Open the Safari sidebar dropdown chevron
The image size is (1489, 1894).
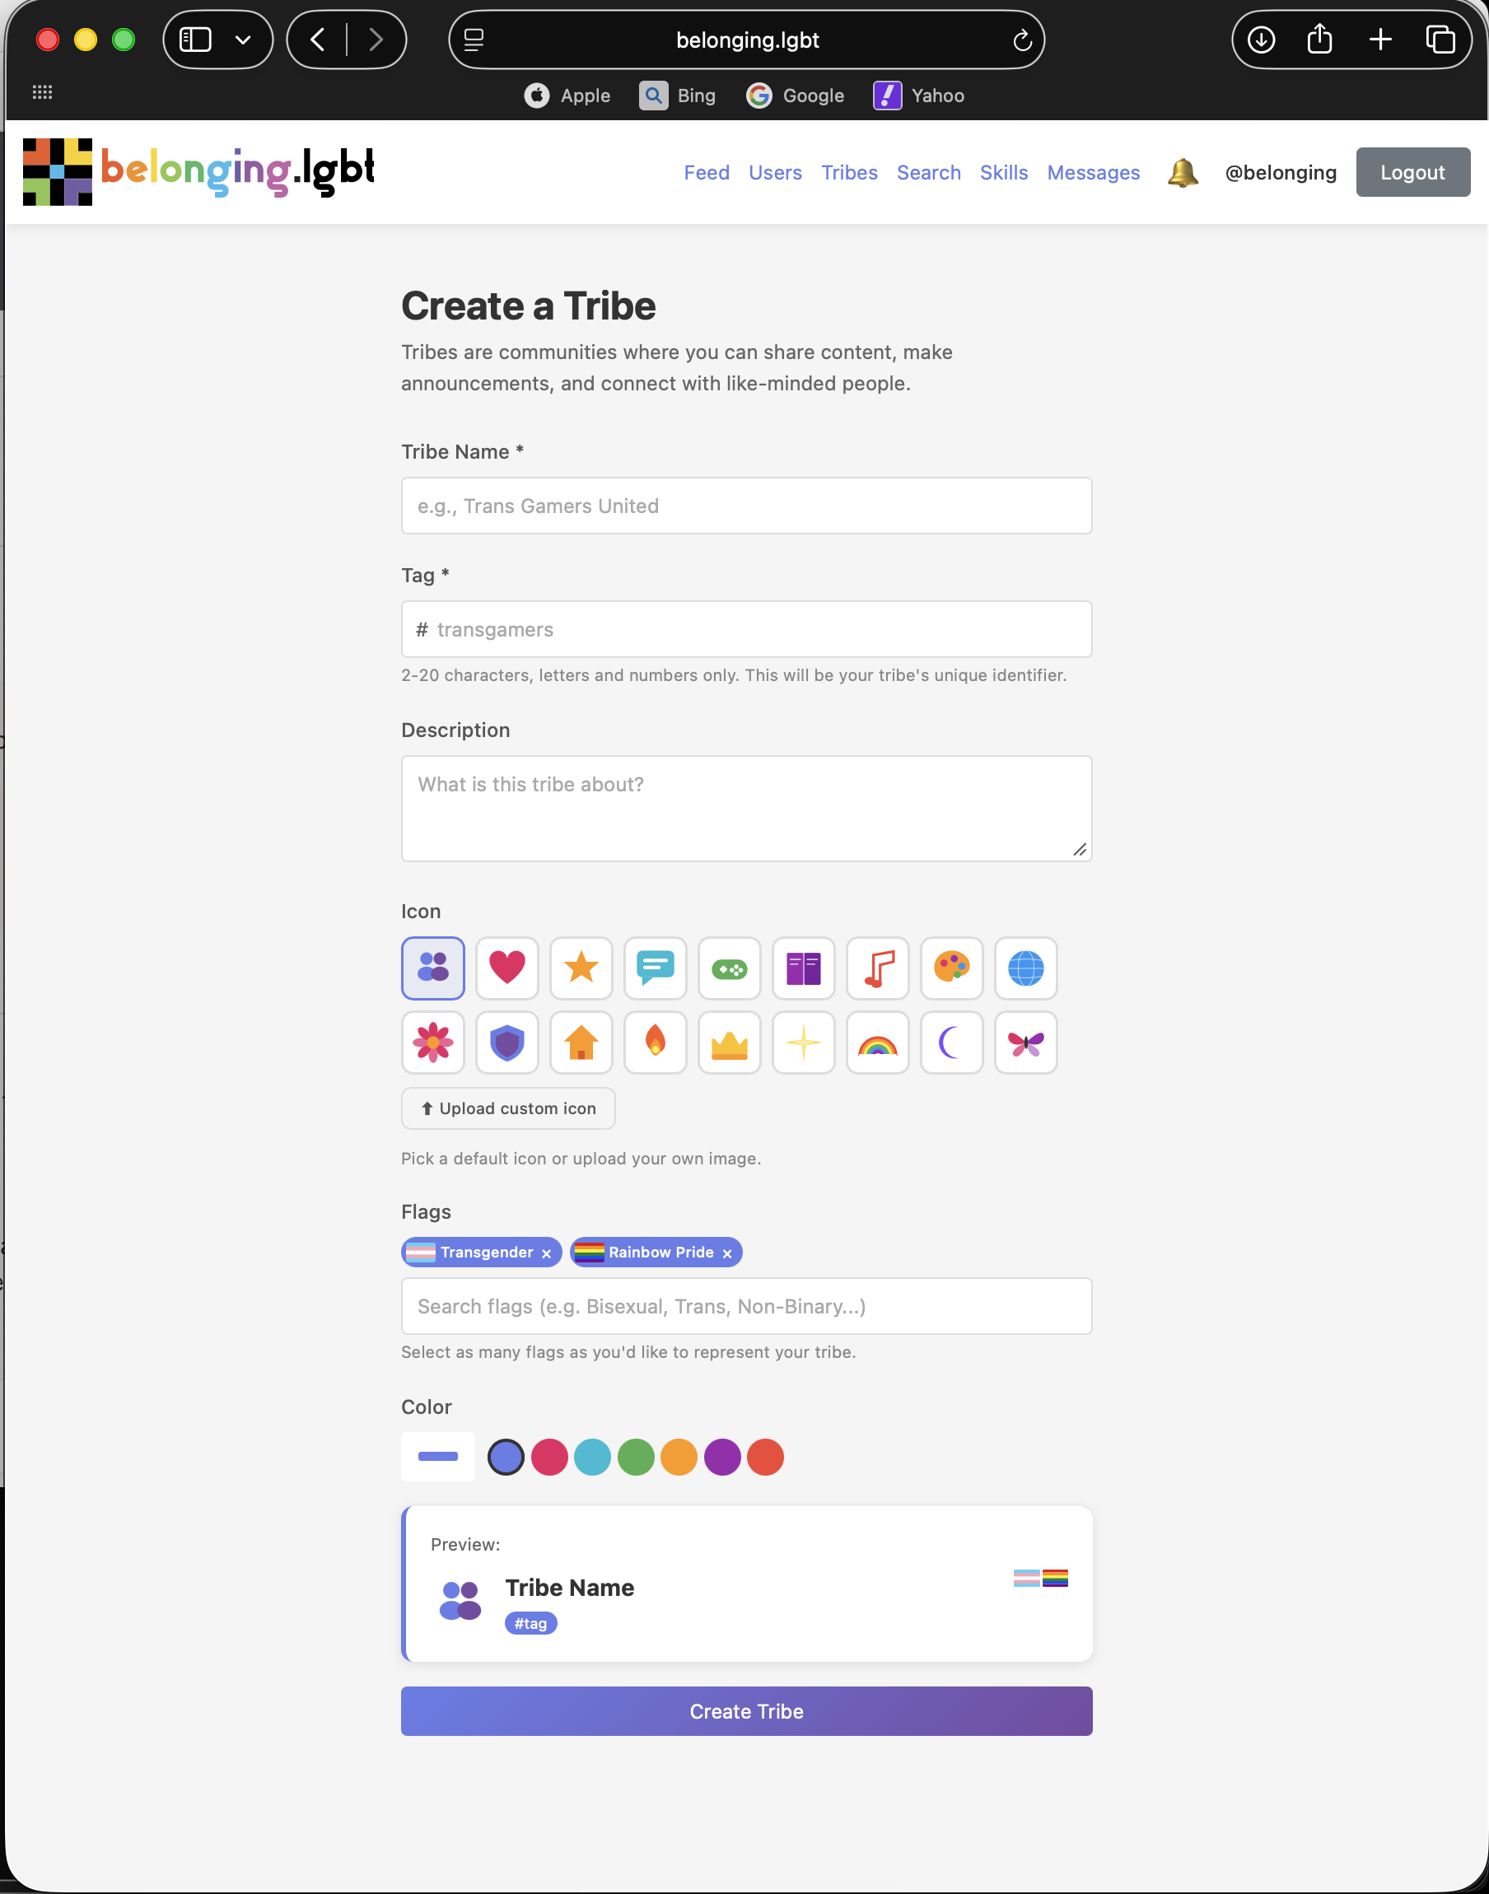243,40
